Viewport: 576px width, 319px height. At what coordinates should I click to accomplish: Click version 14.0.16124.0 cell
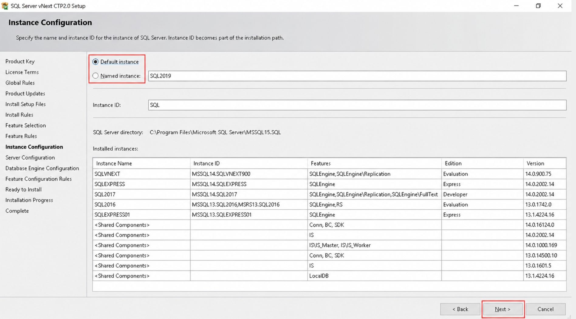545,225
